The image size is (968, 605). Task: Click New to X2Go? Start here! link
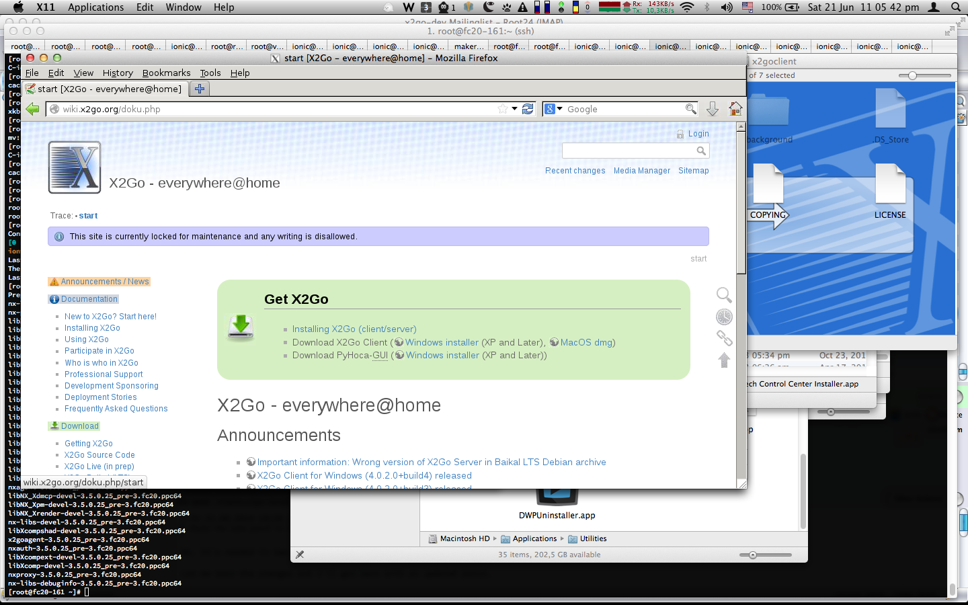coord(110,317)
